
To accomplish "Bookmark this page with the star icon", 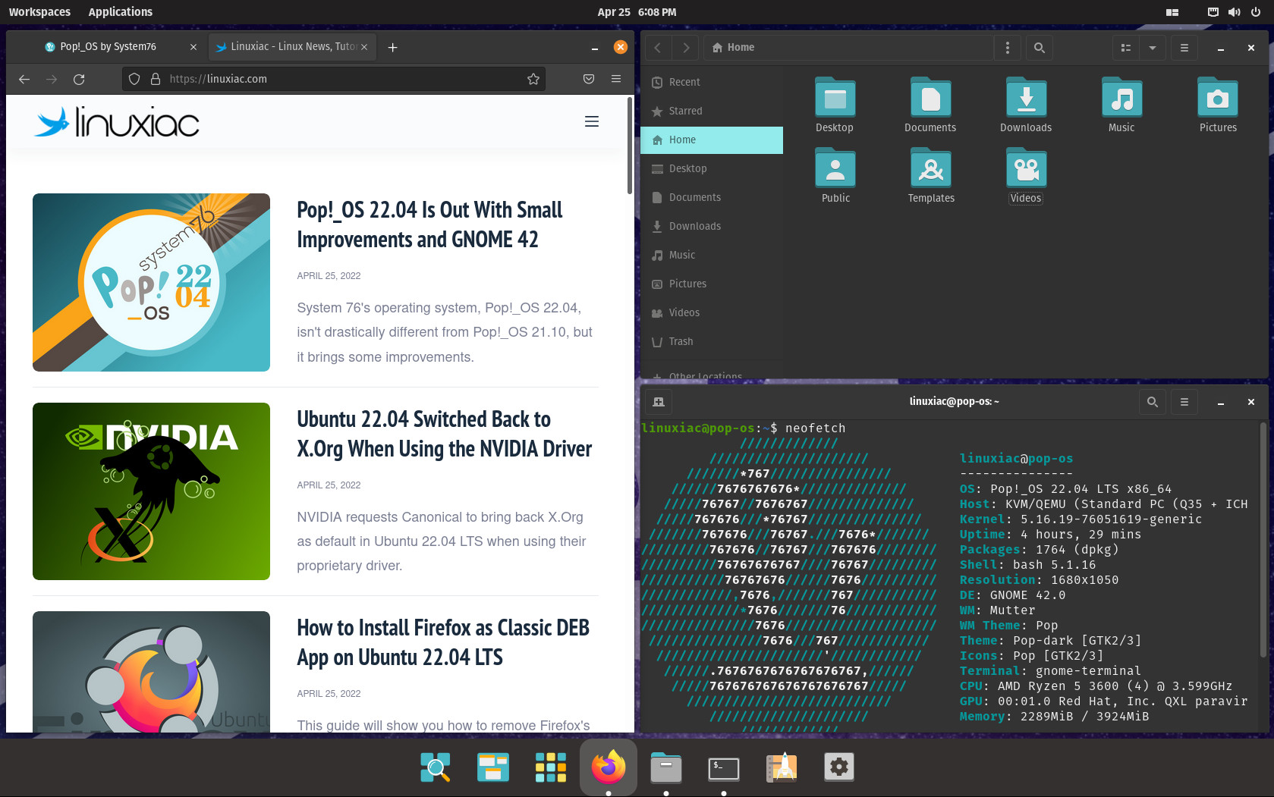I will 533,79.
